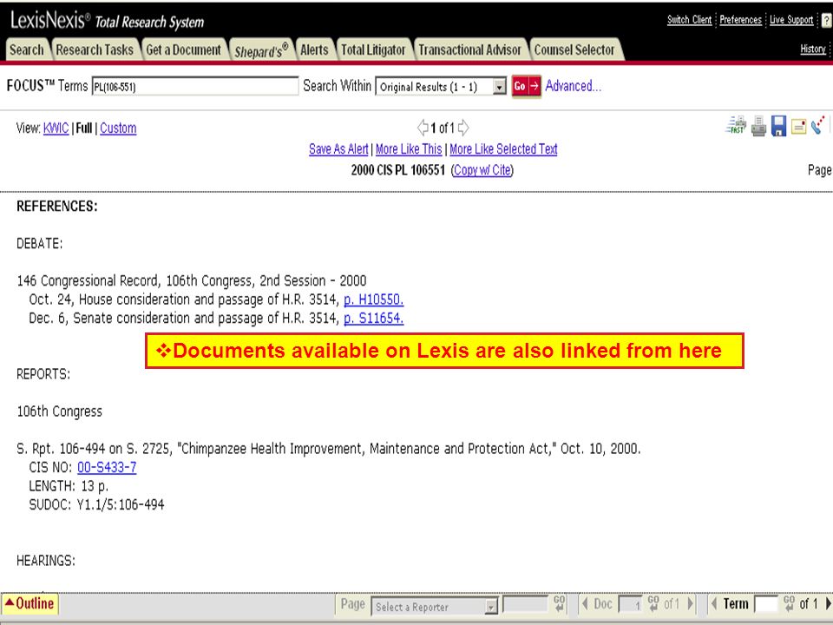833x625 pixels.
Task: Open the Select a Reporter dropdown
Action: tap(434, 606)
